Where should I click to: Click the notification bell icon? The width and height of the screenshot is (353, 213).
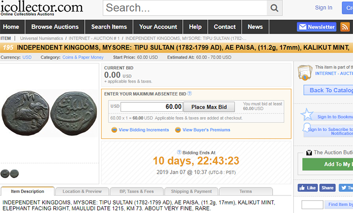point(307,127)
